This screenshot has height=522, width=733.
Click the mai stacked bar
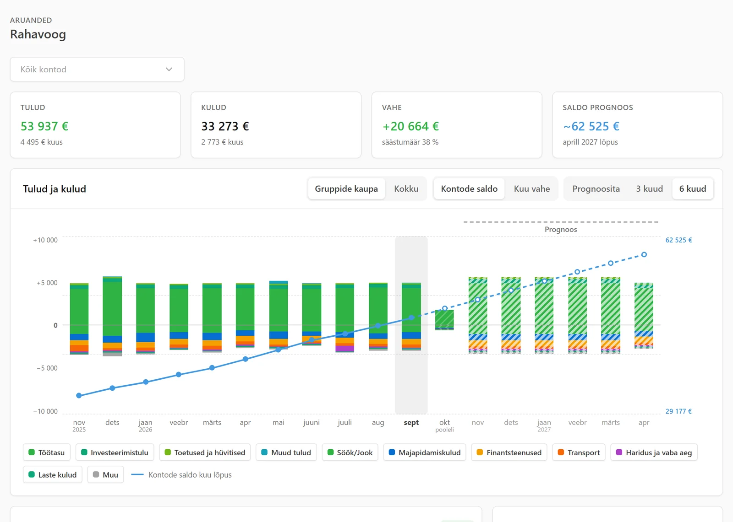(x=279, y=315)
